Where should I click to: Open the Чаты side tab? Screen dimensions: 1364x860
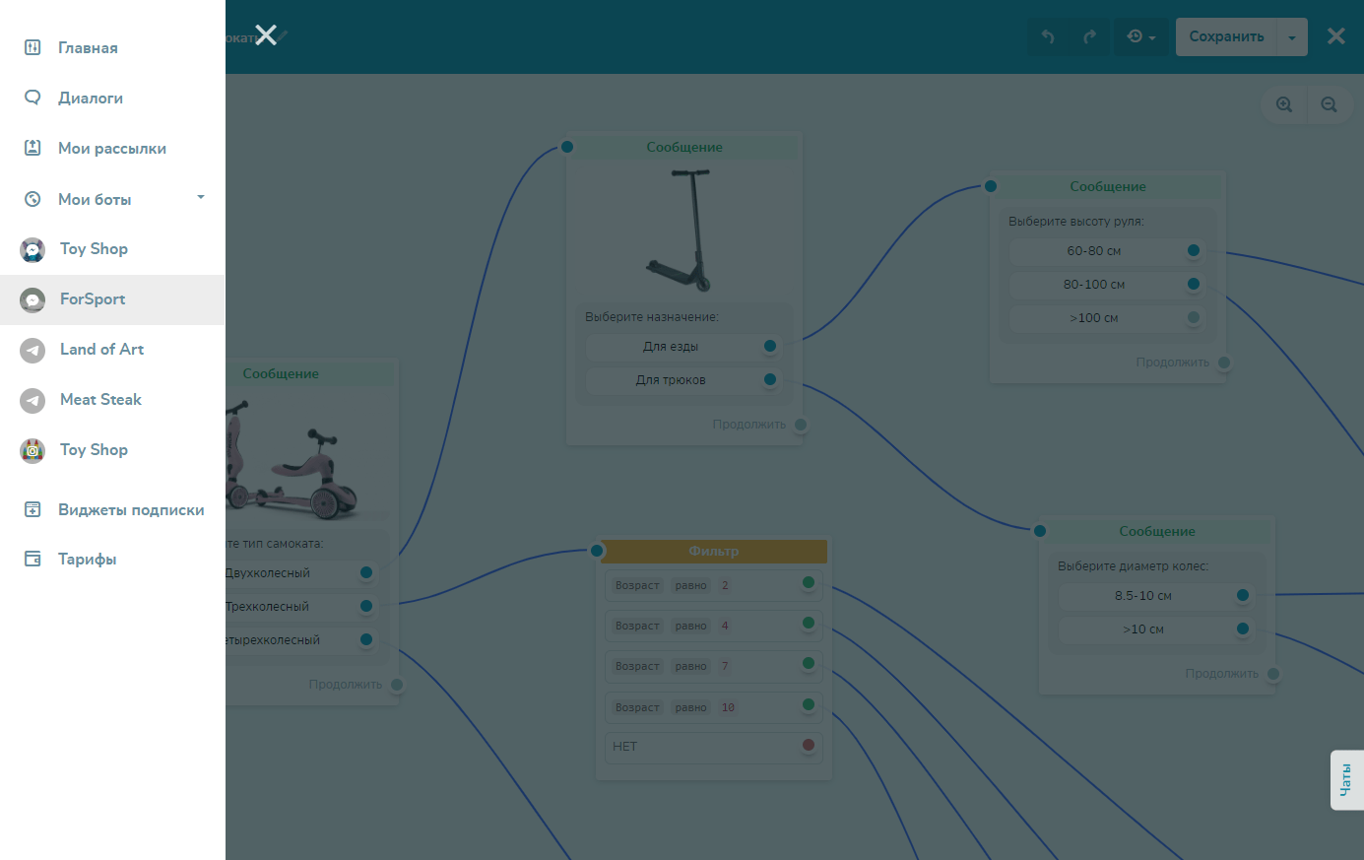[1346, 780]
